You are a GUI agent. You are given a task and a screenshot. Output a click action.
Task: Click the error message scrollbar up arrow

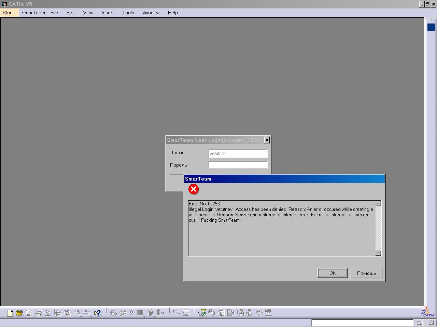click(378, 203)
